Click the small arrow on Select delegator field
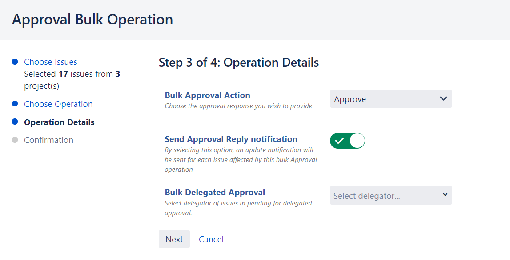Image resolution: width=510 pixels, height=260 pixels. coord(445,195)
